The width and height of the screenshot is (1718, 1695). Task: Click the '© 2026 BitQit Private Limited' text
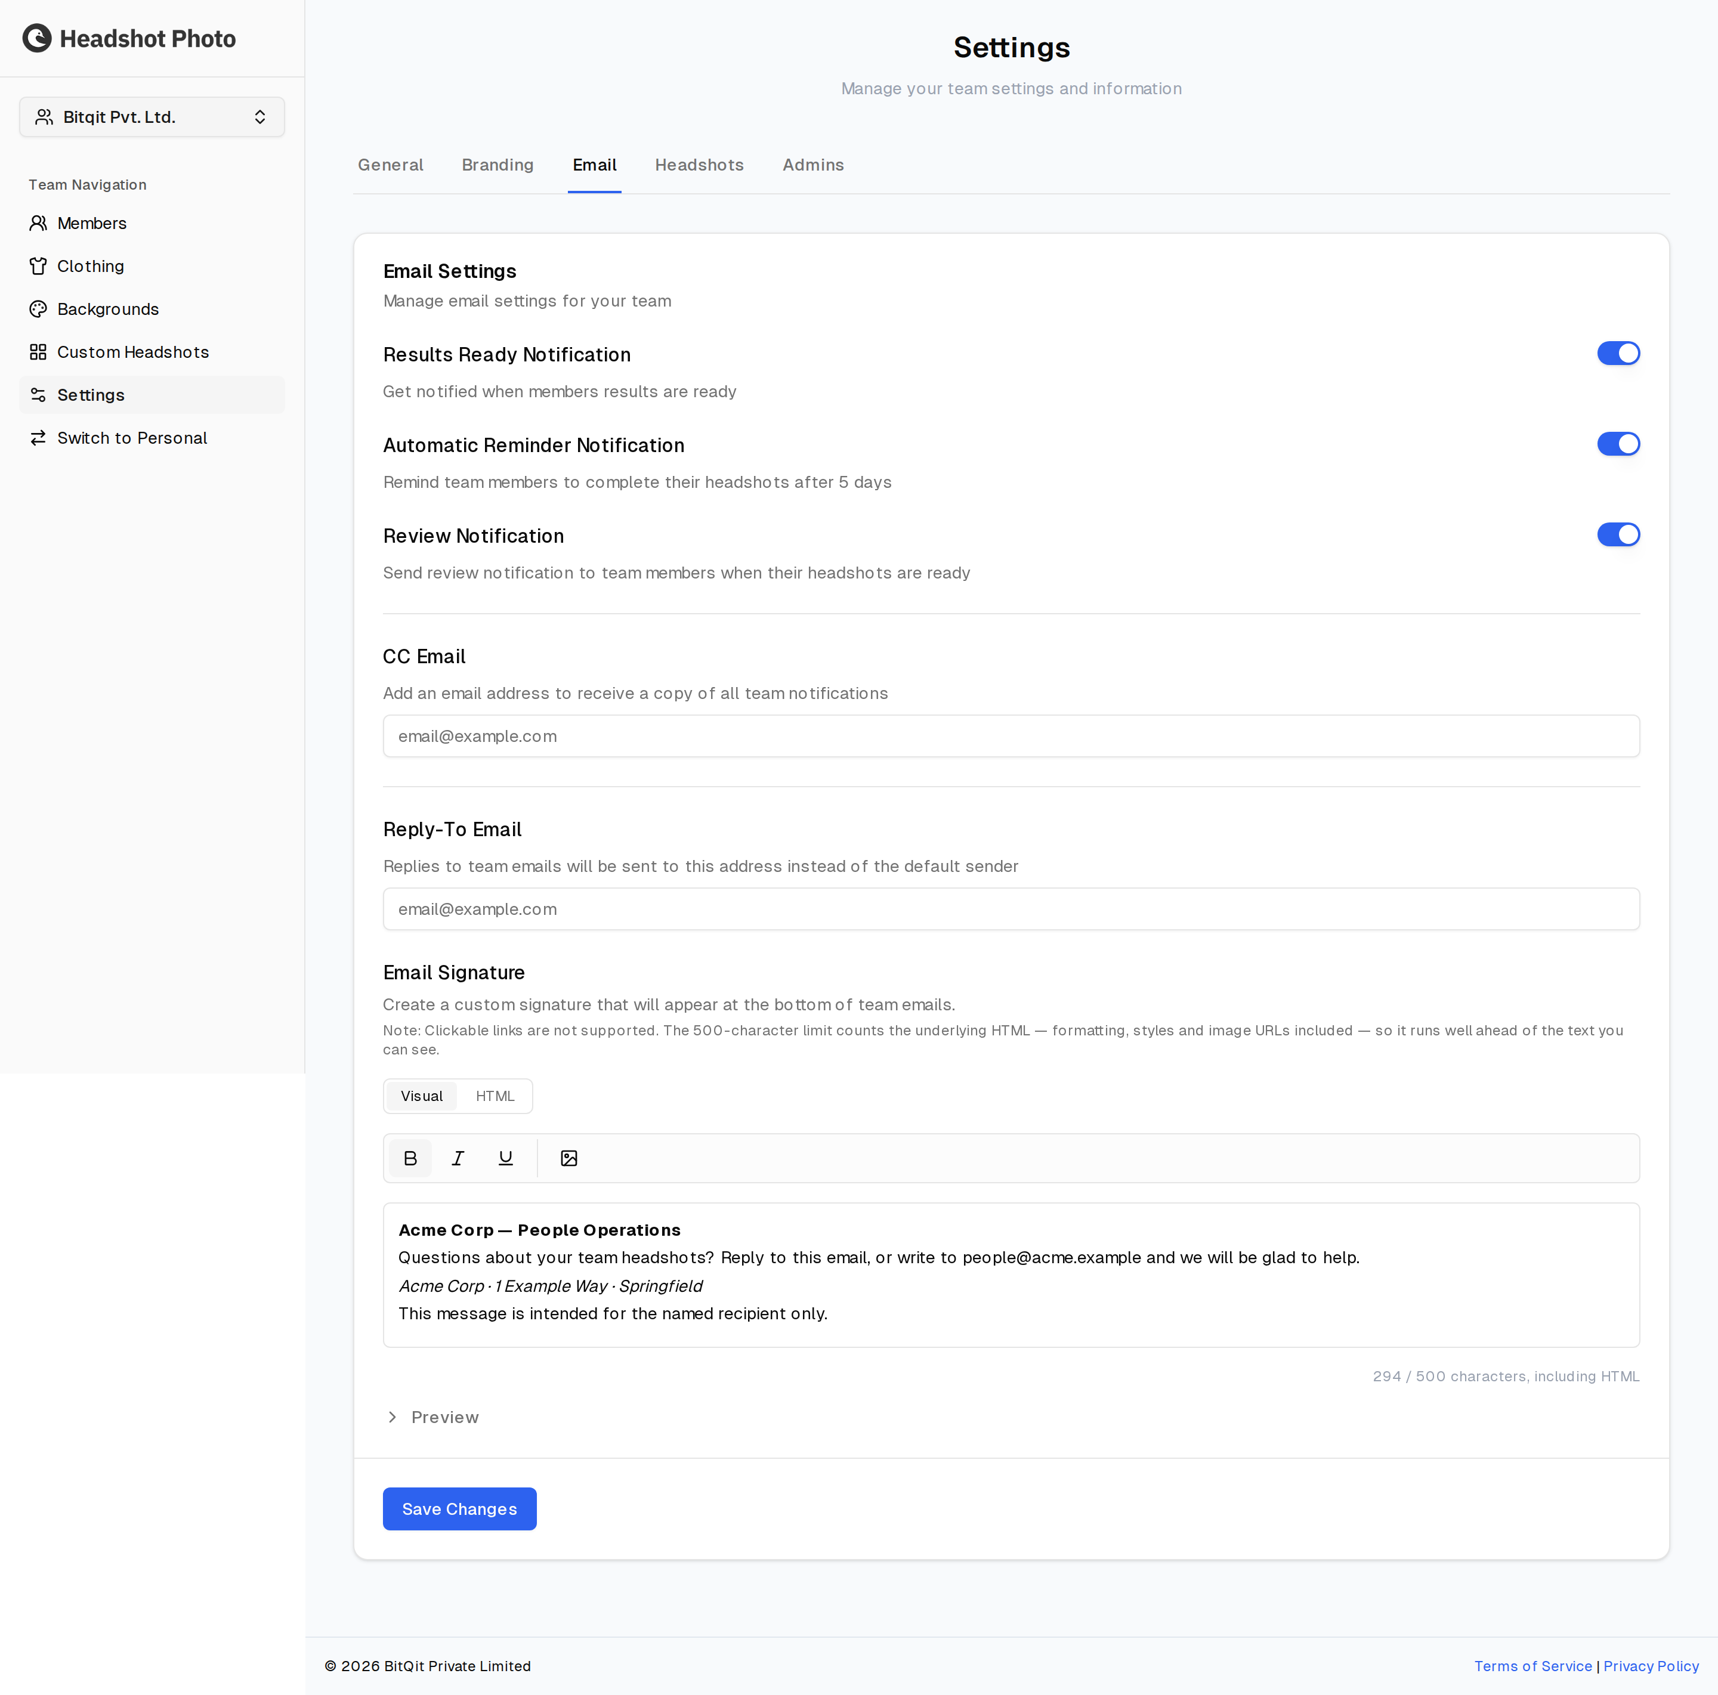click(x=428, y=1666)
